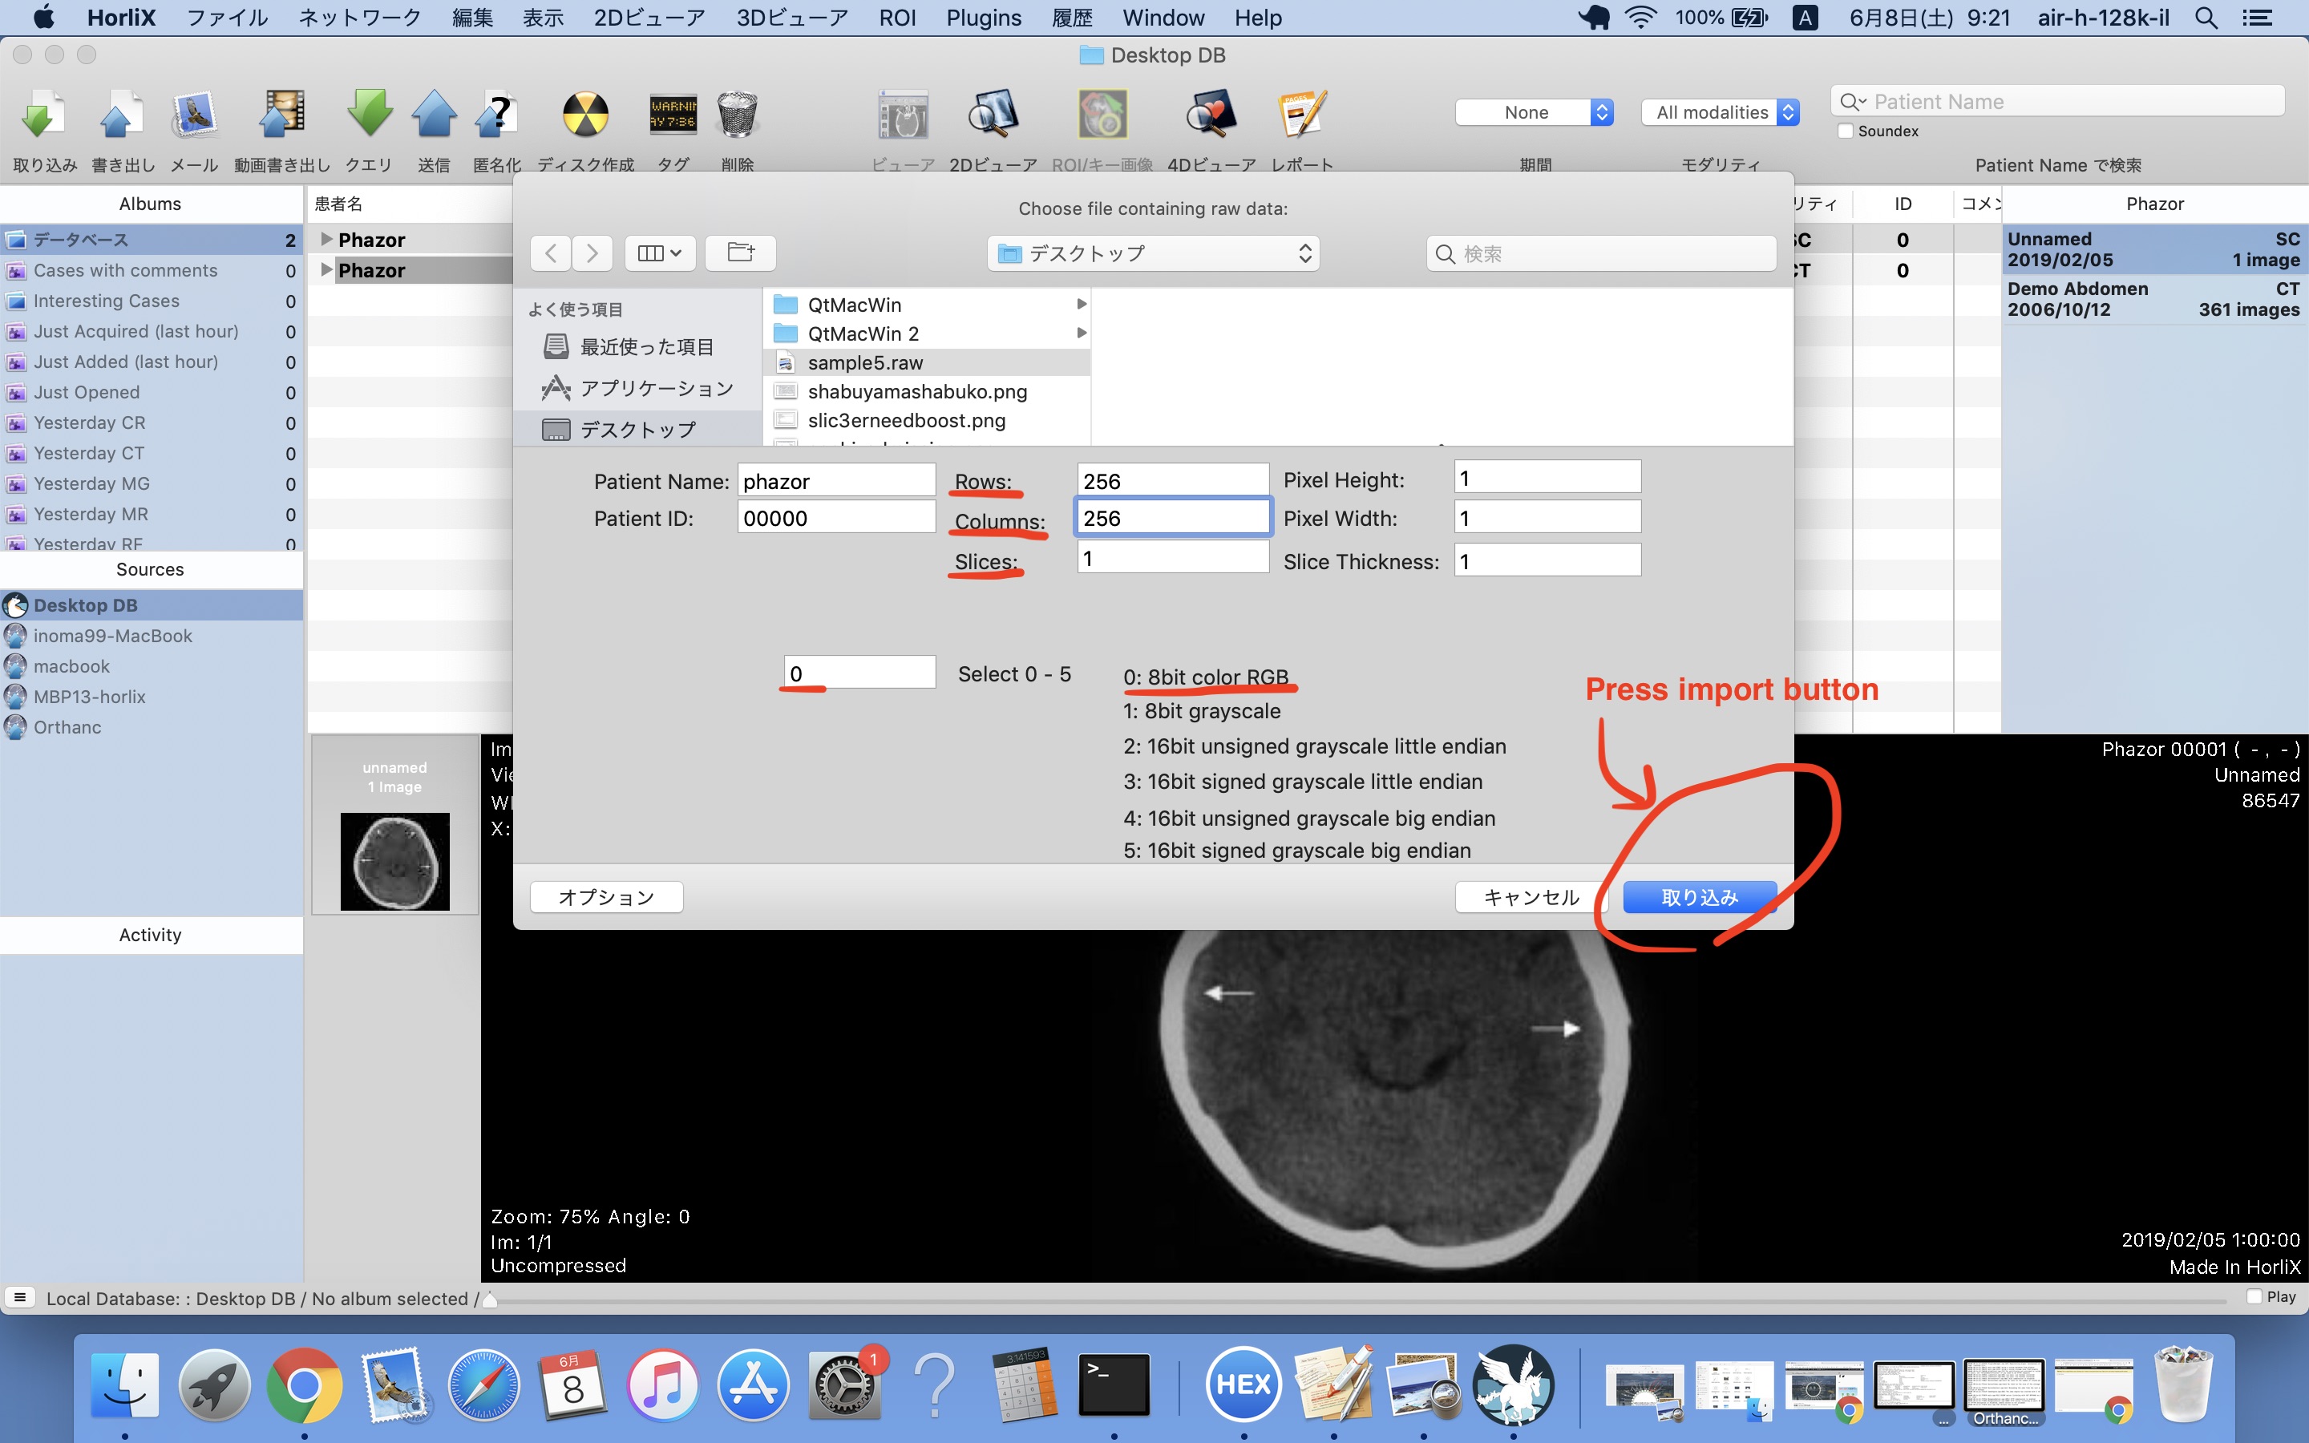The image size is (2309, 1443).
Task: Click the 匿名化 anonymize toolbar icon
Action: 497,115
